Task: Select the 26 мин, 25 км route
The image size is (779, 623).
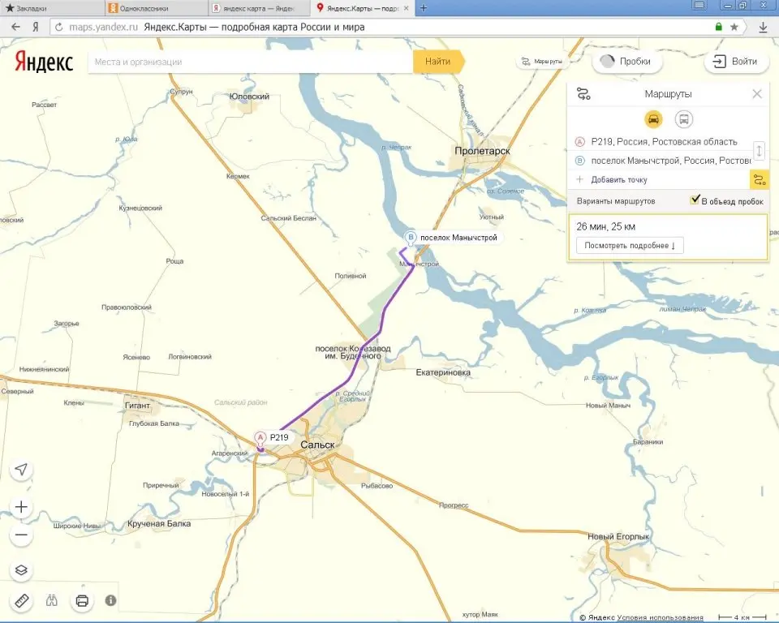Action: (x=668, y=237)
